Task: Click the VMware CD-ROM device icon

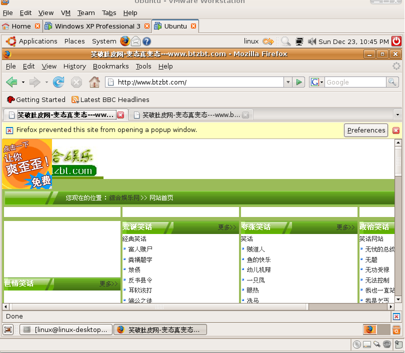Action: (x=357, y=344)
